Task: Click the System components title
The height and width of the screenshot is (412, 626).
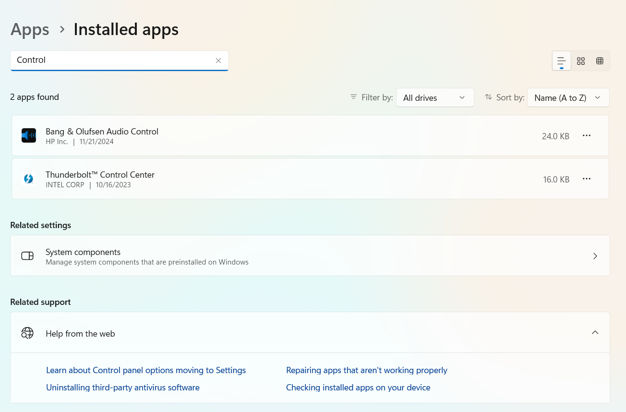Action: pyautogui.click(x=83, y=252)
